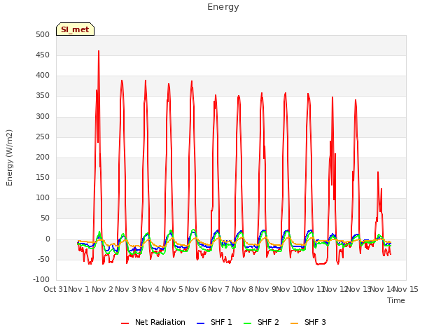448x336 pixels.
Task: Click the 250 y-axis tick label
Action: tap(43, 137)
